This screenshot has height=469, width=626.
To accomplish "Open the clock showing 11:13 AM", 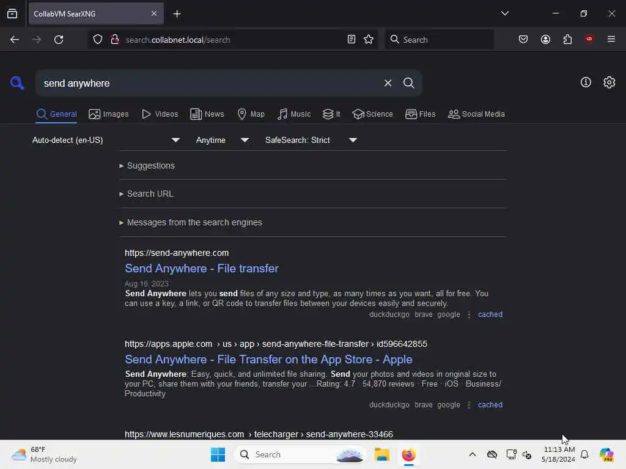I will click(x=559, y=454).
